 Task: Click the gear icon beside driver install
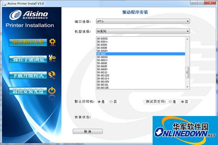52,42
